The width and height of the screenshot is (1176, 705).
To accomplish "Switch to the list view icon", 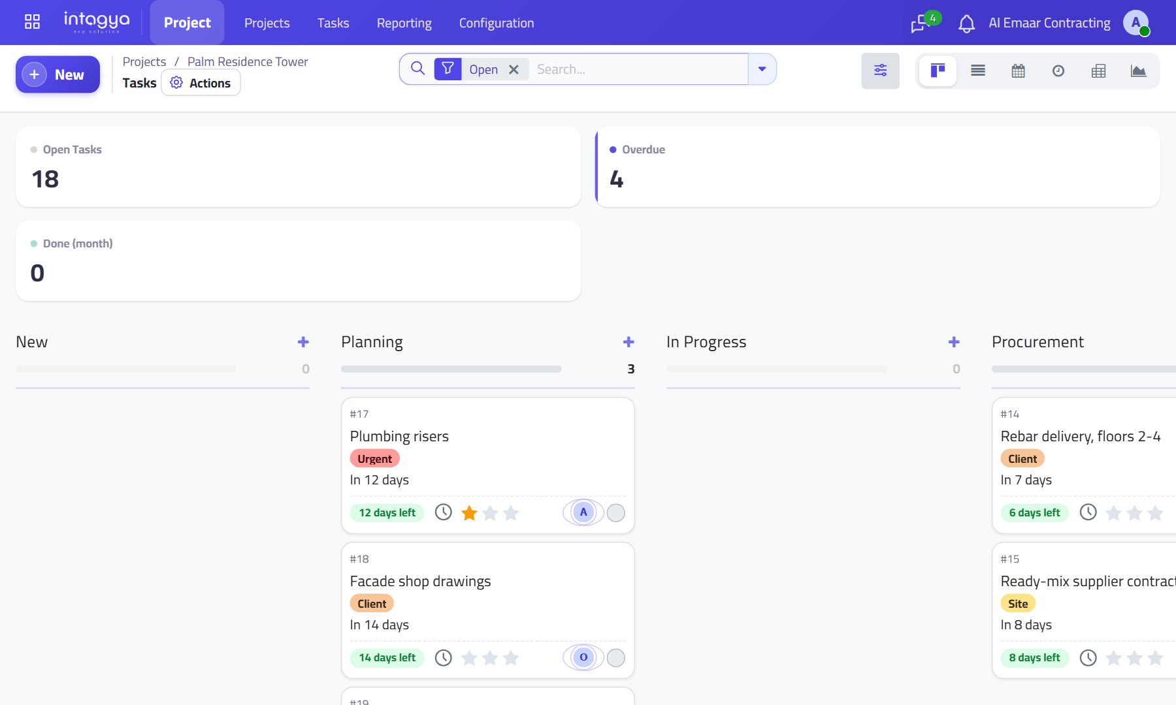I will click(x=978, y=70).
